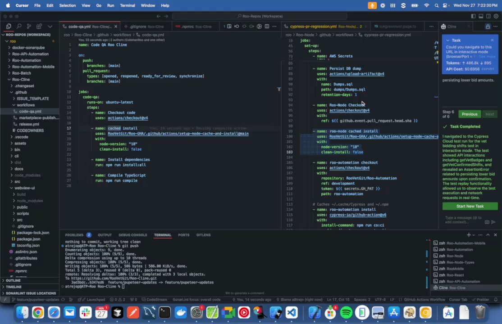The height and width of the screenshot is (324, 502).
Task: Open the cypress-pr-regression.yml tab
Action: pos(324,27)
